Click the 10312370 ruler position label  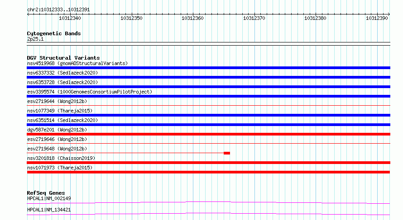pos(254,18)
